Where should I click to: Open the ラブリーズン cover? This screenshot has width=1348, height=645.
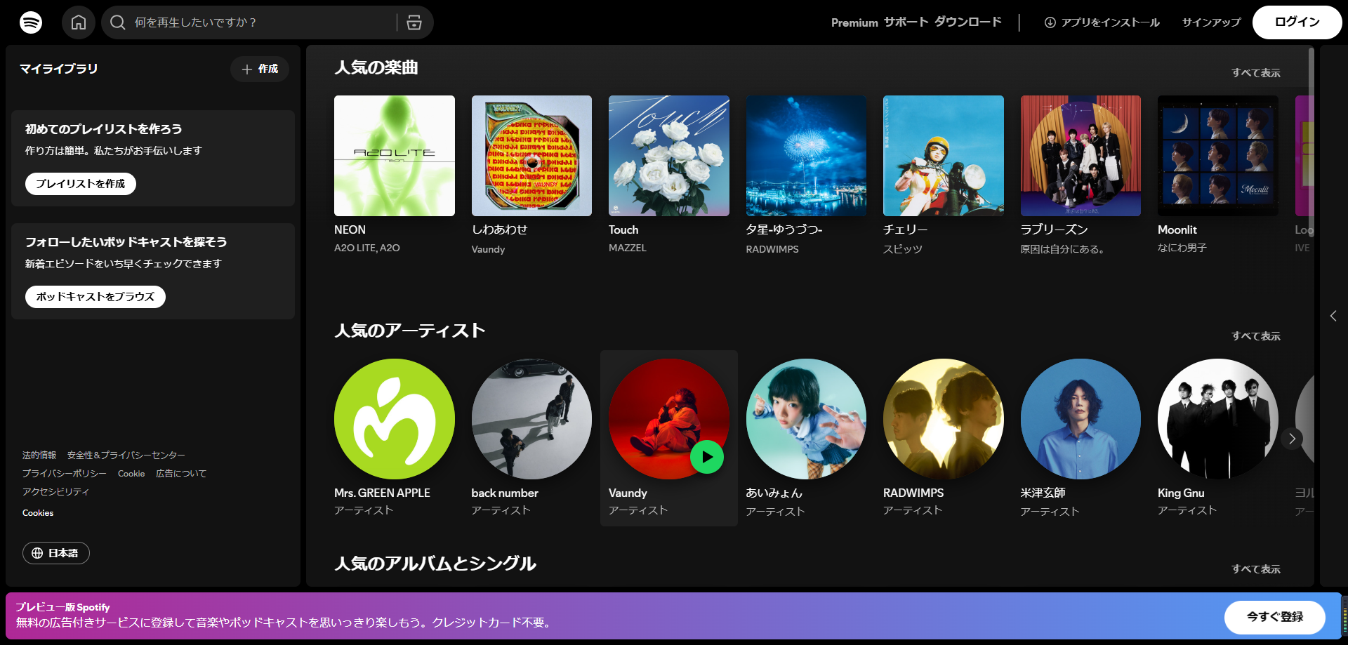coord(1081,156)
